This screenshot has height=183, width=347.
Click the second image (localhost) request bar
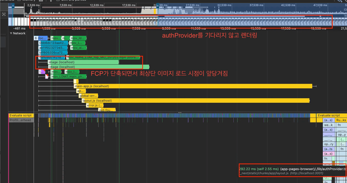[x=98, y=67]
